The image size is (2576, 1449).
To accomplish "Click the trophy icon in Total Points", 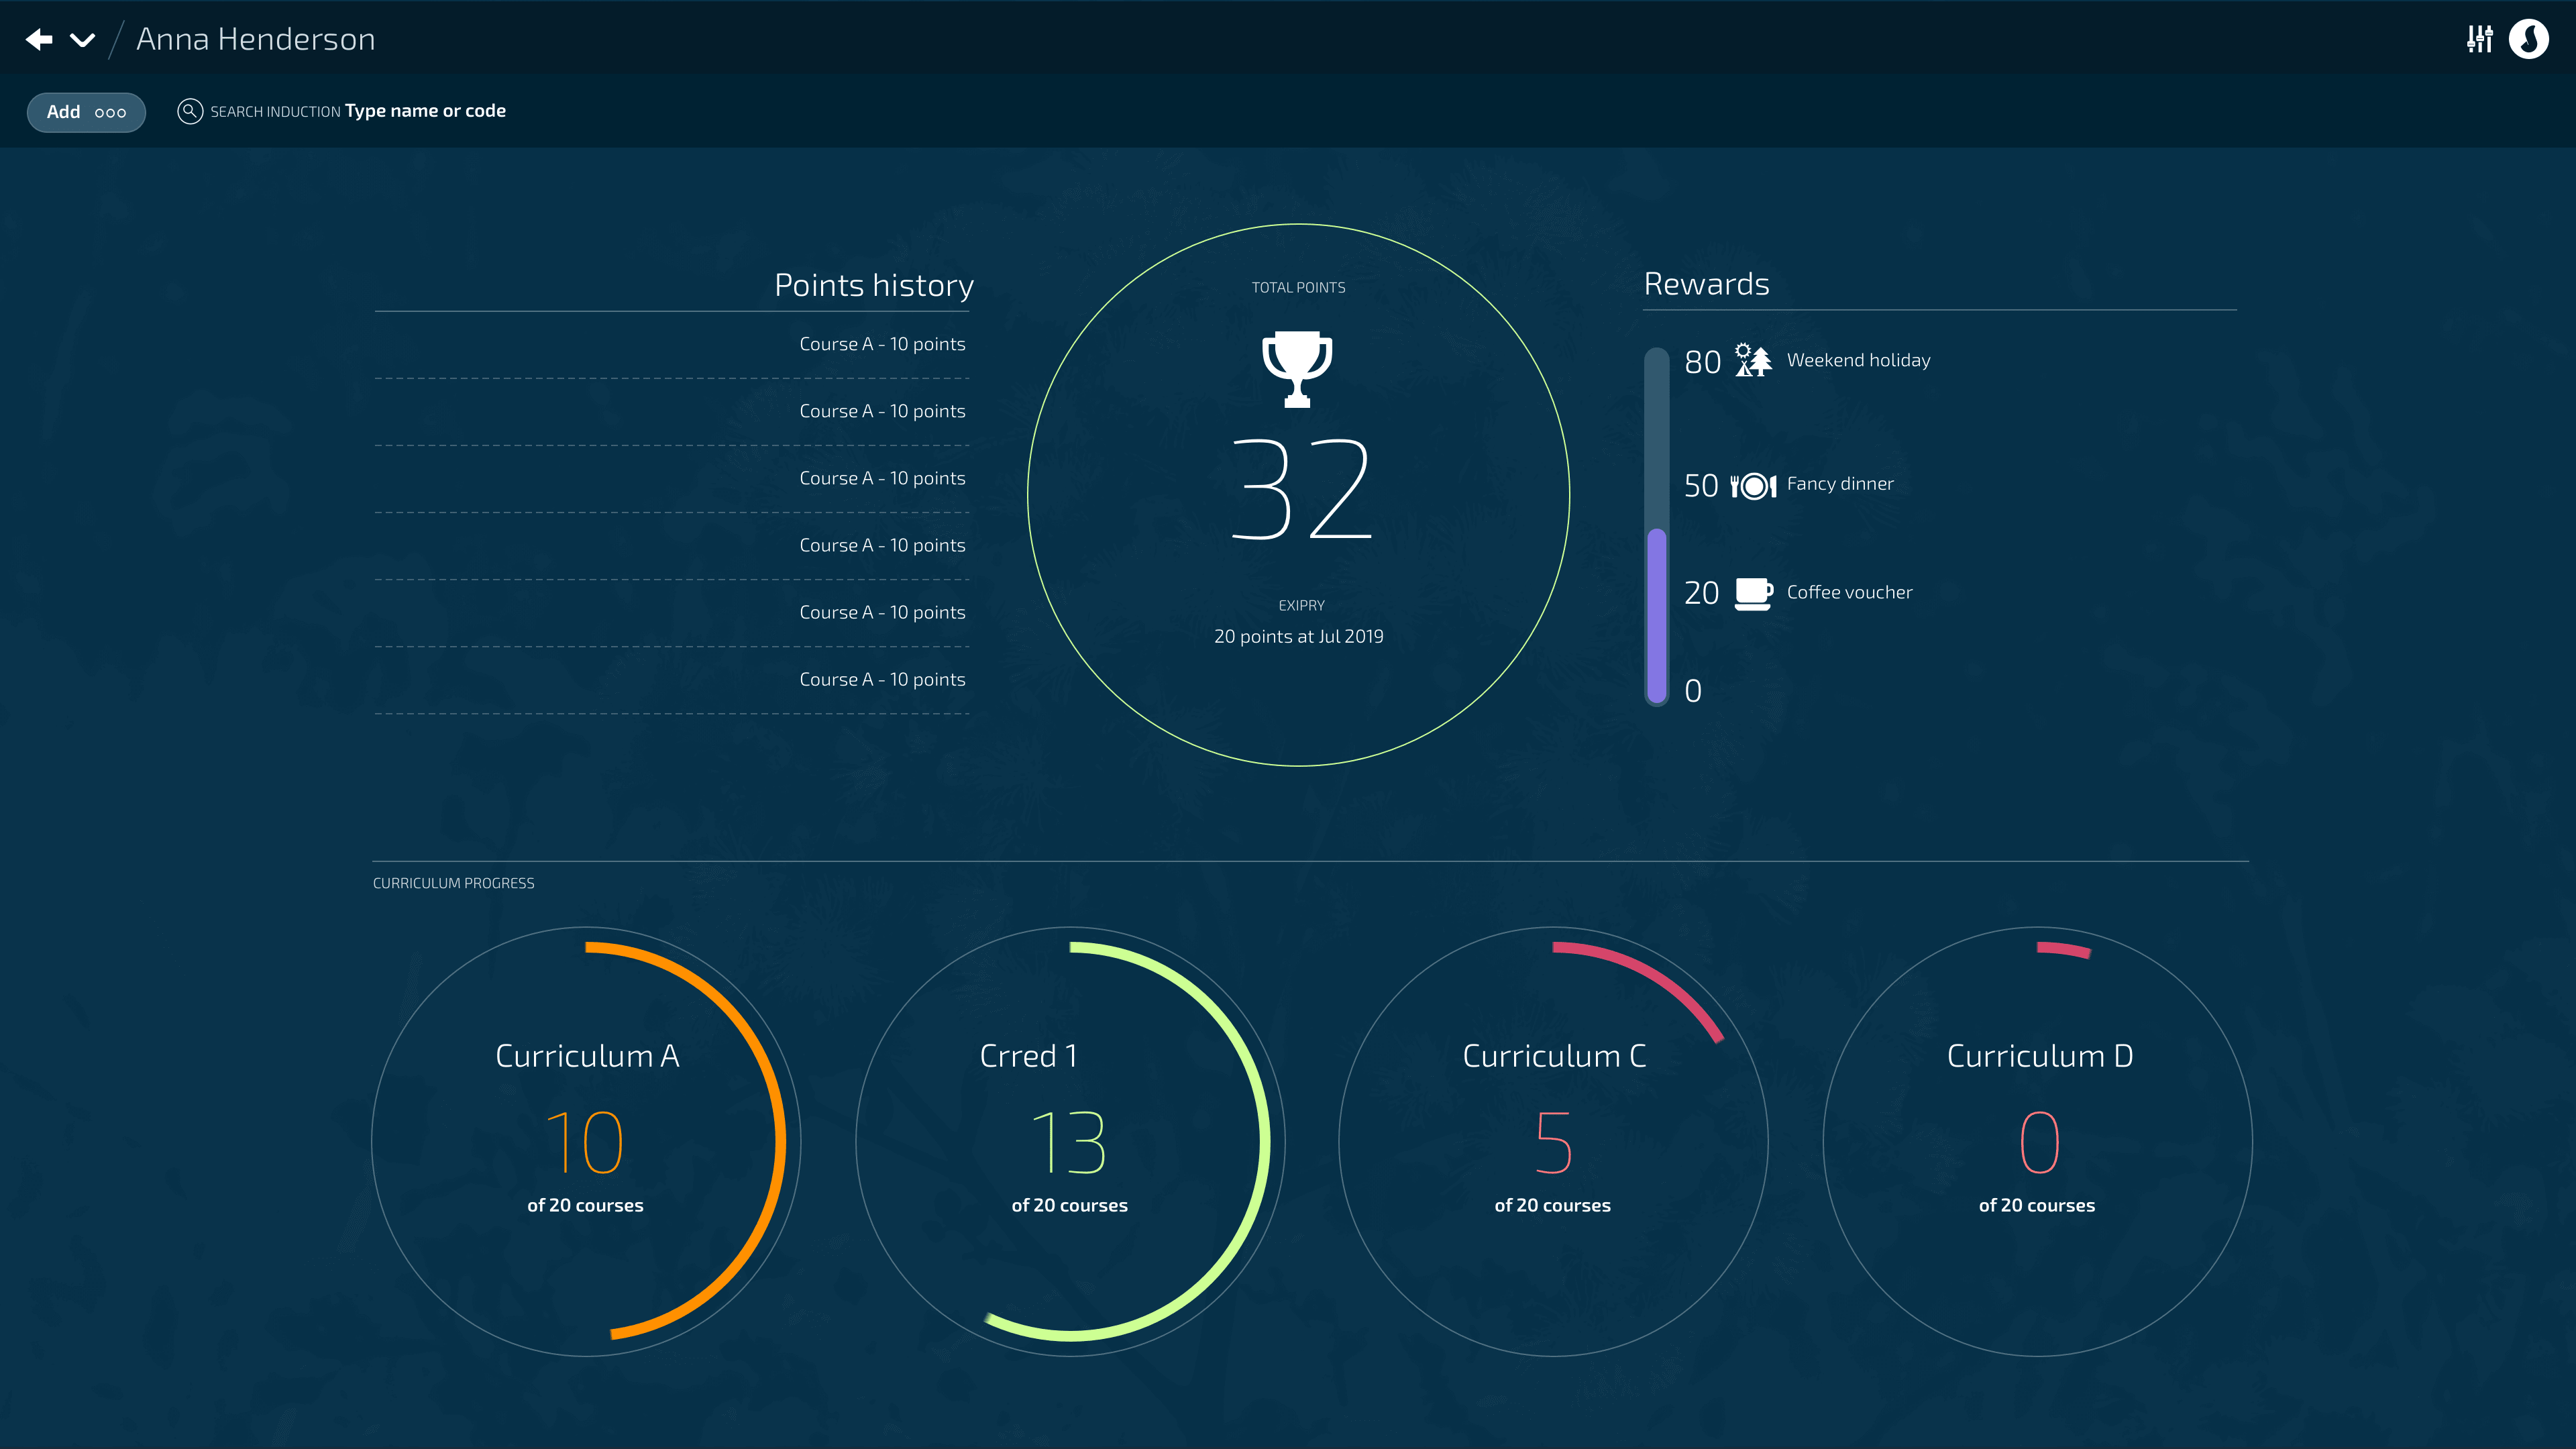I will point(1297,368).
